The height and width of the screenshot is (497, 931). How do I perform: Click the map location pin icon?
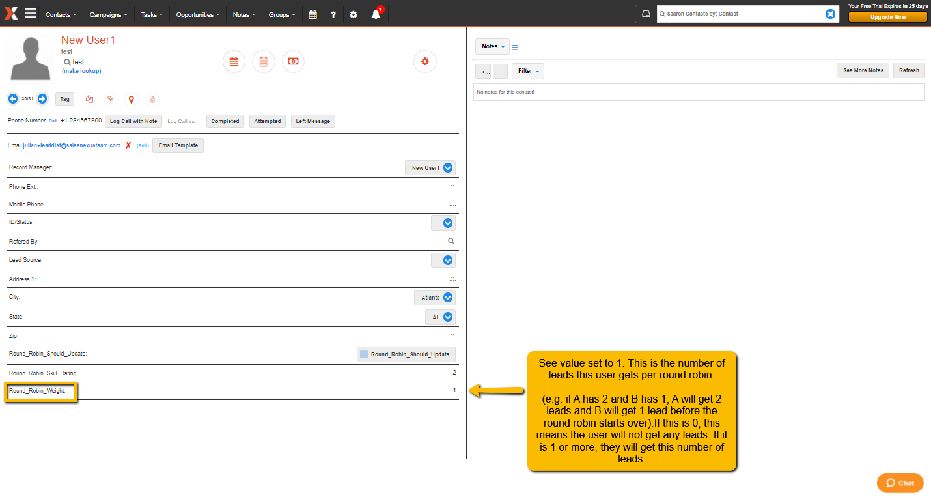pos(131,99)
